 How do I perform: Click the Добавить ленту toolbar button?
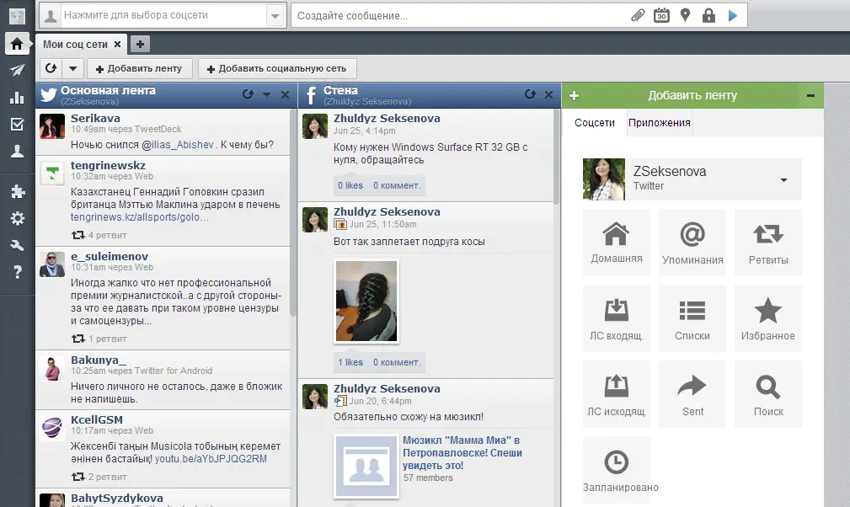click(x=139, y=69)
